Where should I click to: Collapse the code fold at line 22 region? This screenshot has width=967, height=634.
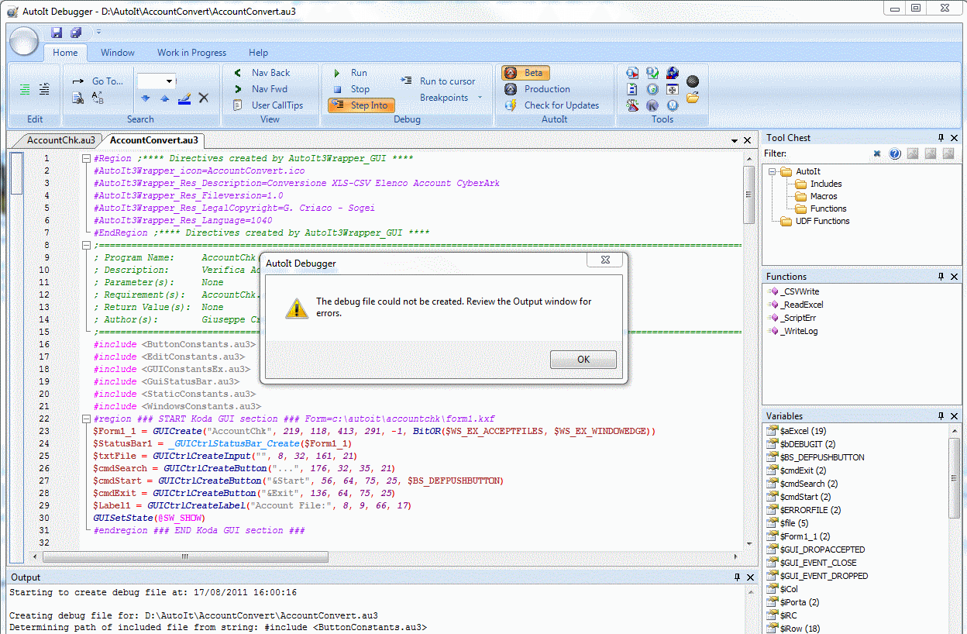[86, 419]
